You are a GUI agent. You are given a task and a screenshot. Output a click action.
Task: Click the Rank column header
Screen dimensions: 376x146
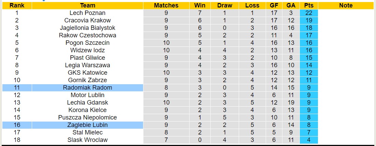(16, 5)
